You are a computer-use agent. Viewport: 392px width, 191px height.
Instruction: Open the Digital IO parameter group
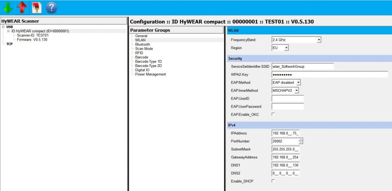[142, 70]
